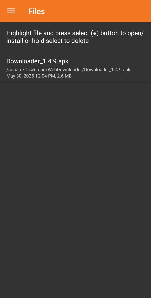This screenshot has width=151, height=298.
Task: Tap the May 30, 2025 date text
Action: (x=20, y=76)
